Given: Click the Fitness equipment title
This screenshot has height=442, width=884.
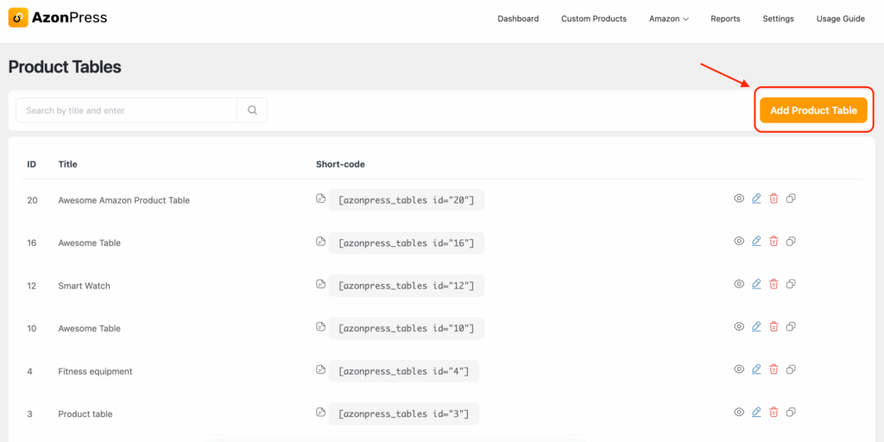Looking at the screenshot, I should tap(95, 371).
